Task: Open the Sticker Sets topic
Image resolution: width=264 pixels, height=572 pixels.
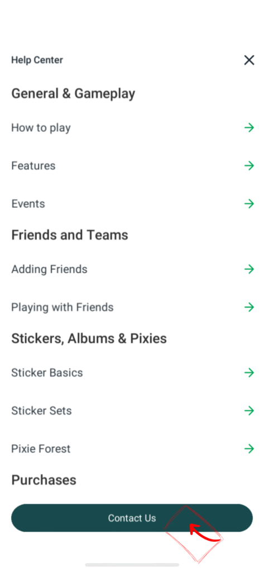Action: (x=132, y=411)
